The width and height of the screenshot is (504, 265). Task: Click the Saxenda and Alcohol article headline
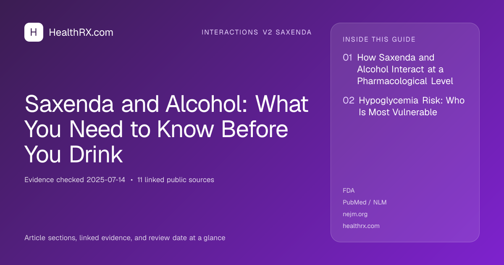click(x=166, y=130)
